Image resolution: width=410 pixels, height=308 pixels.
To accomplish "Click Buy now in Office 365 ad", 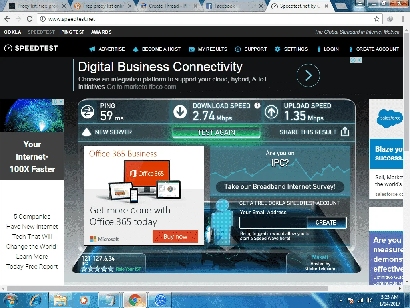I will [x=175, y=237].
